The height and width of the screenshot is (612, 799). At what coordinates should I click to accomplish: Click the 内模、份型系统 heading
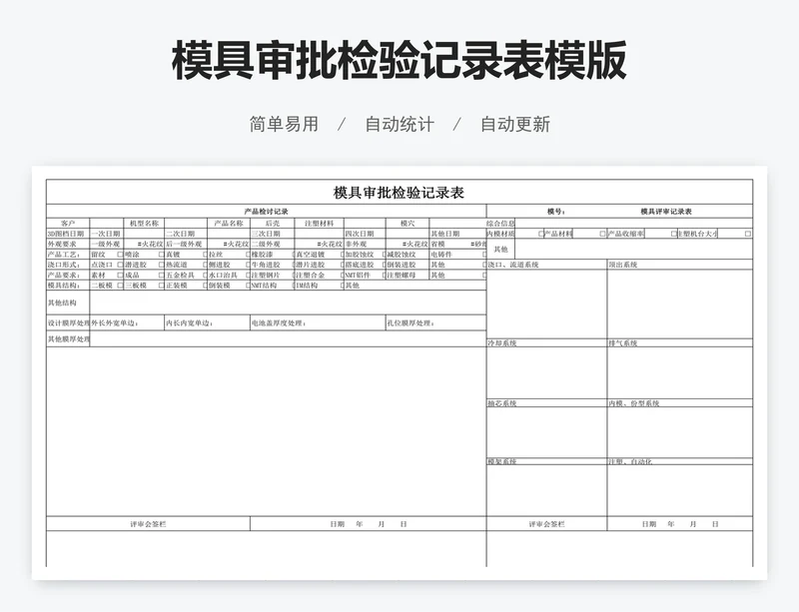(634, 403)
